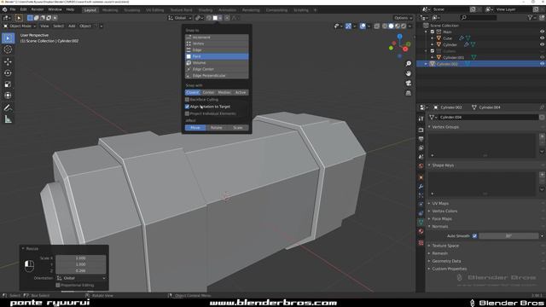Open Object Mode dropdown
The height and width of the screenshot is (307, 546).
(20, 26)
